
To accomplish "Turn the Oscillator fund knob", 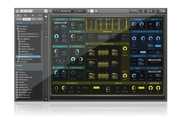I will [56, 36].
